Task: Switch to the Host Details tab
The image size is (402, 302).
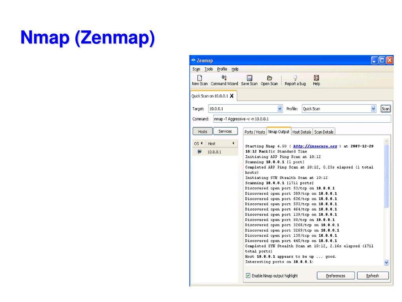Action: pyautogui.click(x=302, y=132)
